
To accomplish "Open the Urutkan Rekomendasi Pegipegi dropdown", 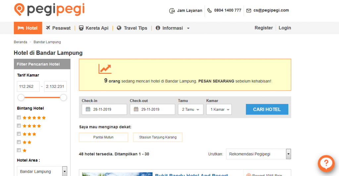I will [258, 154].
